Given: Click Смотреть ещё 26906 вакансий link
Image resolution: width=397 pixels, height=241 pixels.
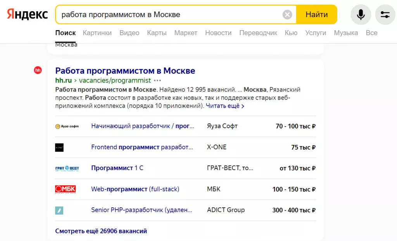Looking at the screenshot, I should click(x=101, y=231).
